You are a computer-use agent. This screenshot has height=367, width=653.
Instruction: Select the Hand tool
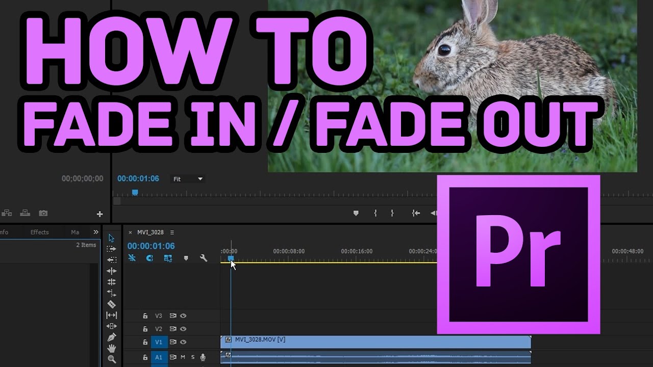click(112, 349)
